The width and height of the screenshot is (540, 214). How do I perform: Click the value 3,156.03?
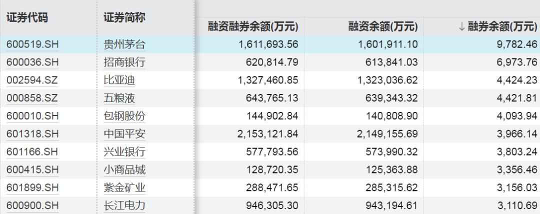pyautogui.click(x=517, y=188)
